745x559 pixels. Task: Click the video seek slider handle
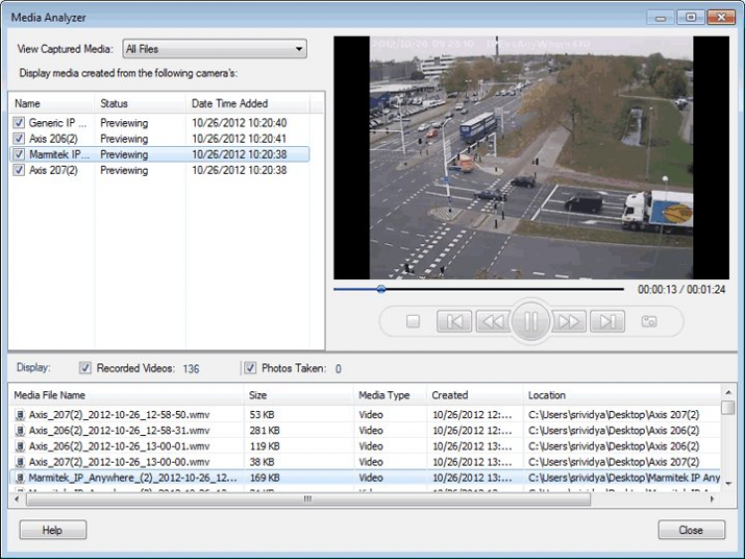click(x=380, y=290)
